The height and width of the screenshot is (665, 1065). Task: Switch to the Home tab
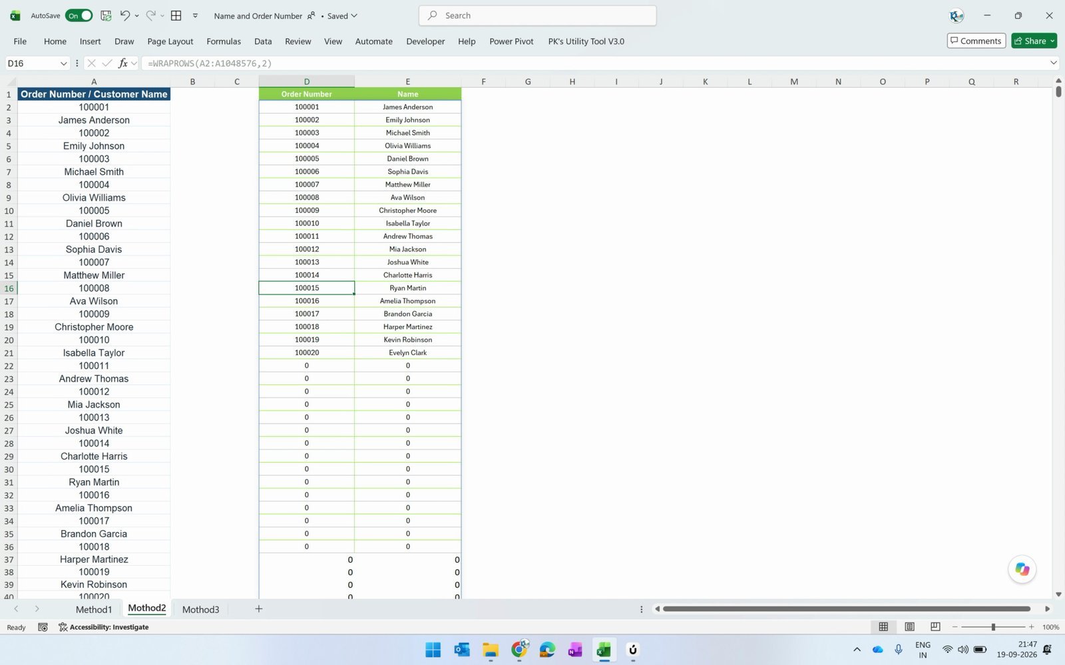tap(55, 41)
